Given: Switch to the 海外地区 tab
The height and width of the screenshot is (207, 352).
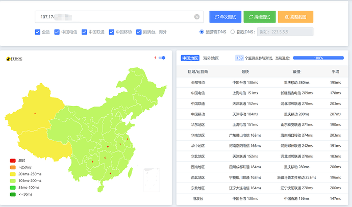Looking at the screenshot, I should click(211, 58).
